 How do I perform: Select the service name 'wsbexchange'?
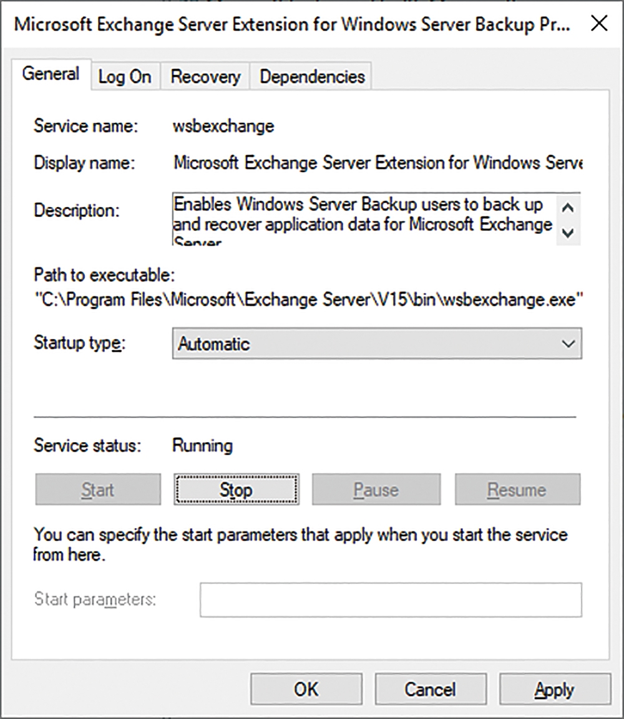[x=223, y=126]
